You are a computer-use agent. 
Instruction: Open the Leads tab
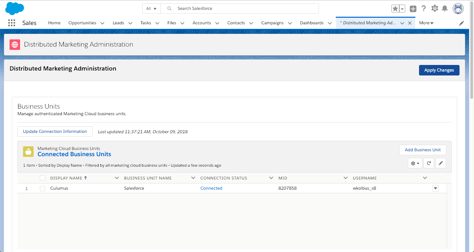click(118, 23)
